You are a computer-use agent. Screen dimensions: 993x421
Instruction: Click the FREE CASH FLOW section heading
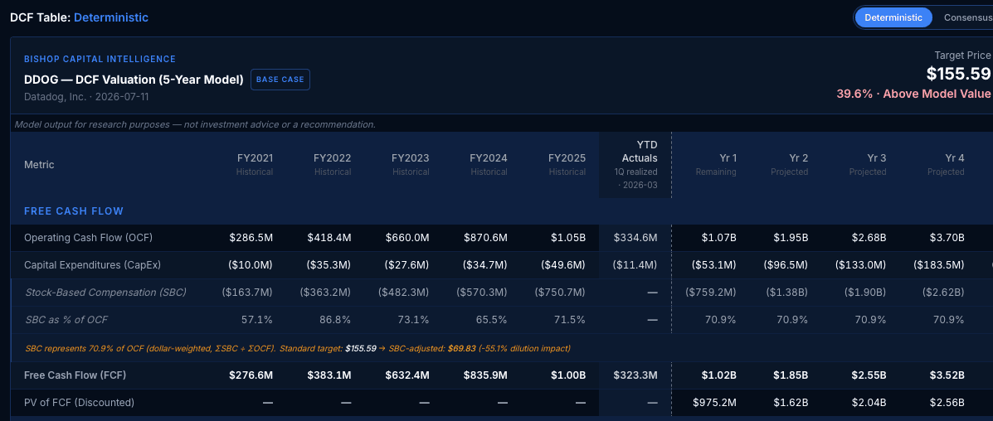[74, 210]
